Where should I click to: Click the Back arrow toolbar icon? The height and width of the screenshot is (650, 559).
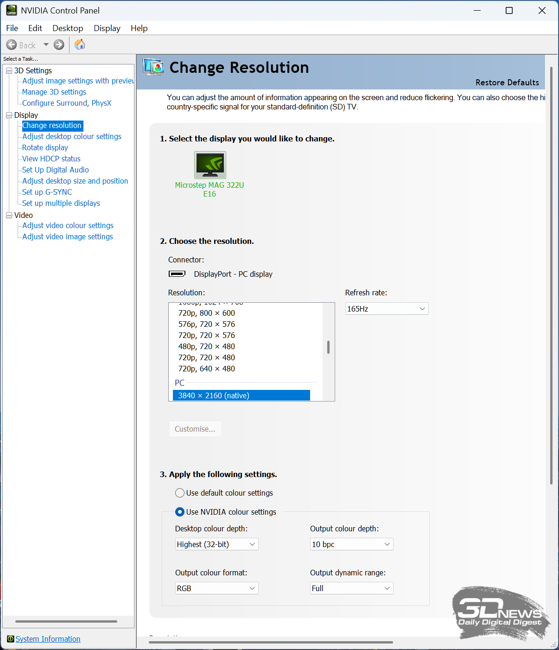(x=12, y=45)
